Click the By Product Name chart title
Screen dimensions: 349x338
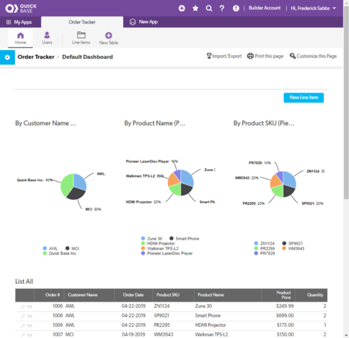click(155, 123)
